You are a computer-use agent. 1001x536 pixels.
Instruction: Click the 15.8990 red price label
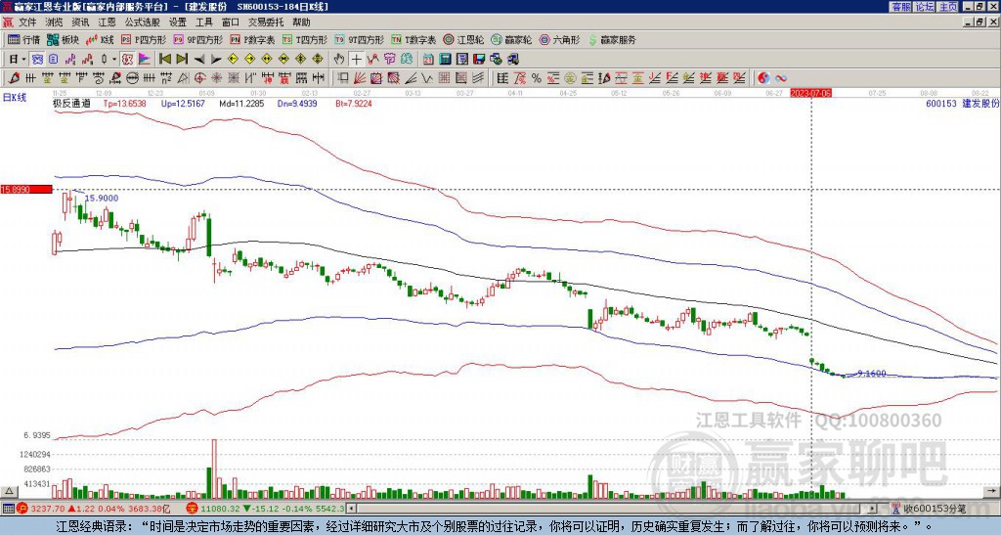(x=26, y=189)
